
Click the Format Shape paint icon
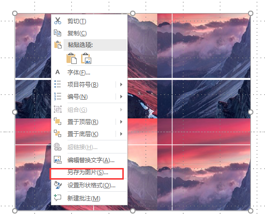pyautogui.click(x=58, y=185)
